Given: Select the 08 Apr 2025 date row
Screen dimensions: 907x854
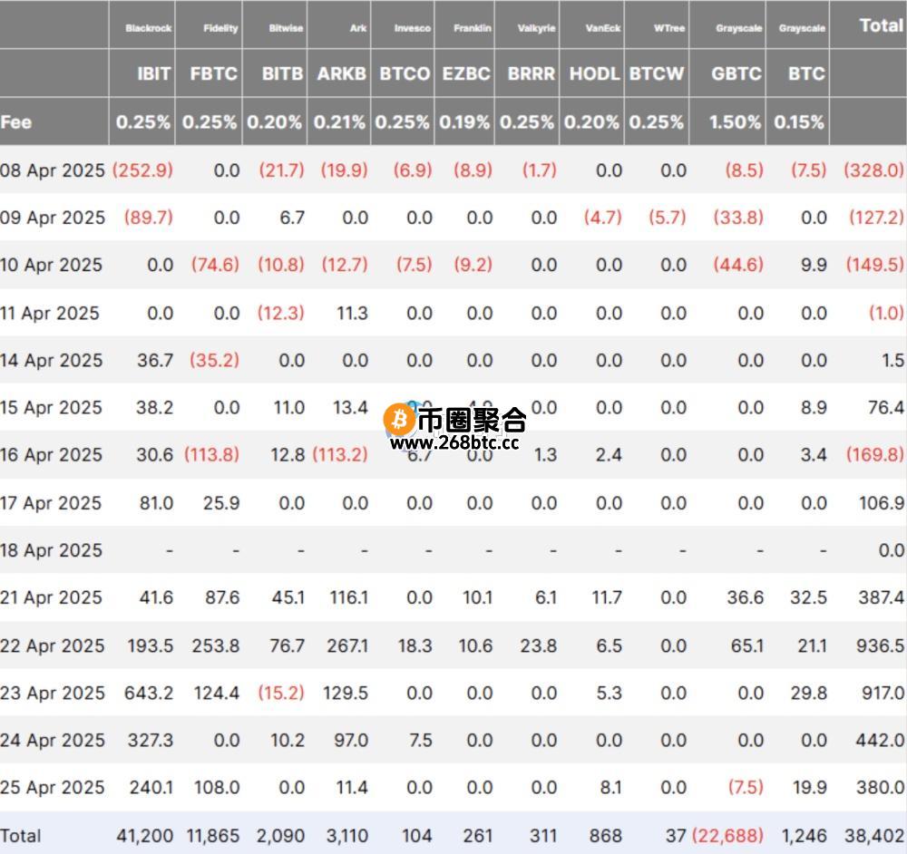Looking at the screenshot, I should tap(53, 170).
